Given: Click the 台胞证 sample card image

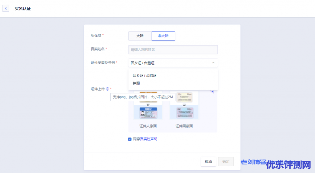Looking at the screenshot, I should click(148, 113).
